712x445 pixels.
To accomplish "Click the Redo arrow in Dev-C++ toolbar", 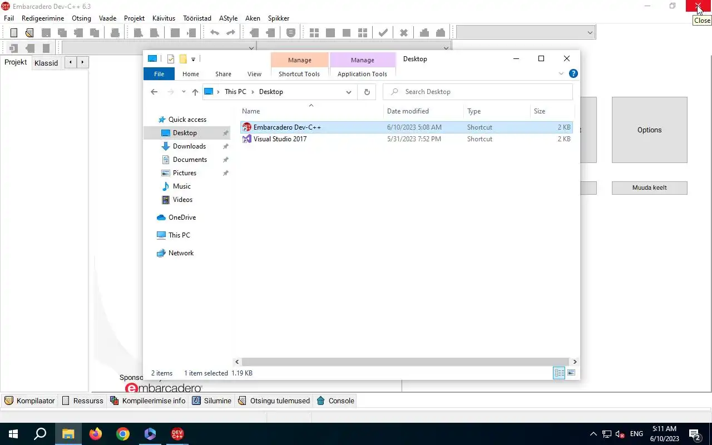I will 230,33.
